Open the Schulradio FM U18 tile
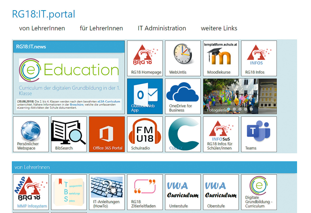This screenshot has height=213, width=311. [x=145, y=134]
